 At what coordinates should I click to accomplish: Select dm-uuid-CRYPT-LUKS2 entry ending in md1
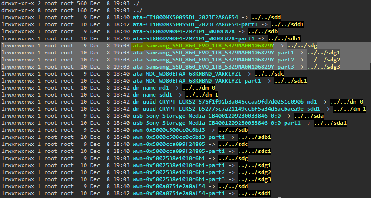(x=225, y=102)
